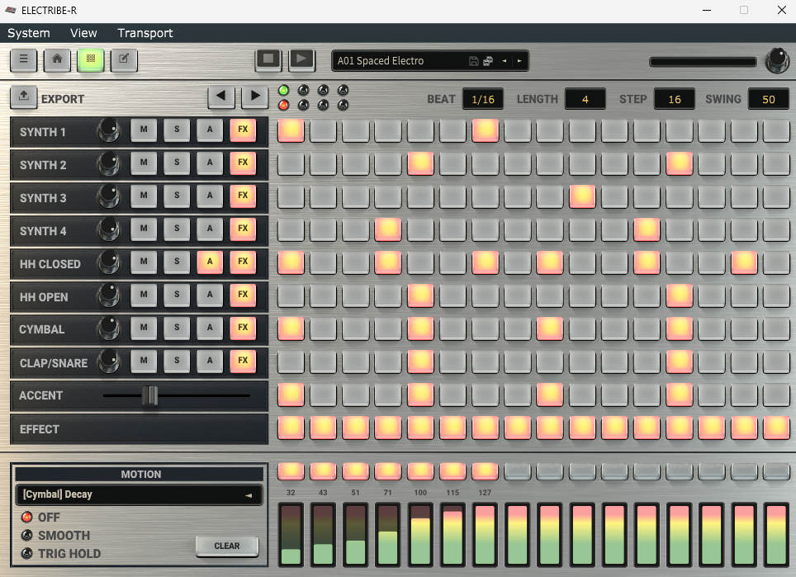Stop playback with the square button
Screen dimensions: 796x577
point(268,60)
